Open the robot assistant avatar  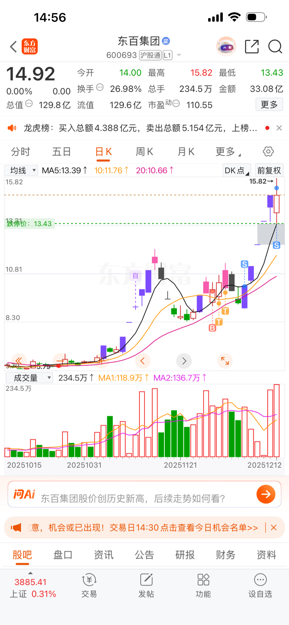click(x=226, y=47)
